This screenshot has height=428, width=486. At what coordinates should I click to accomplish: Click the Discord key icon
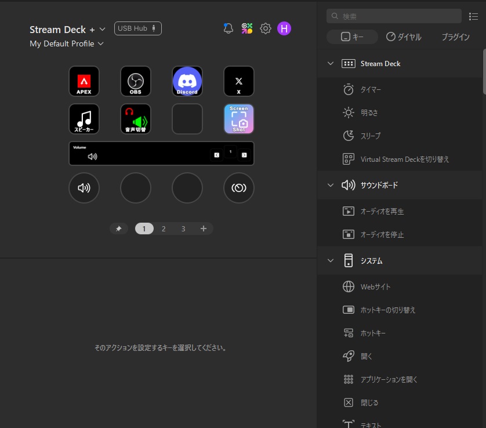[x=187, y=81]
